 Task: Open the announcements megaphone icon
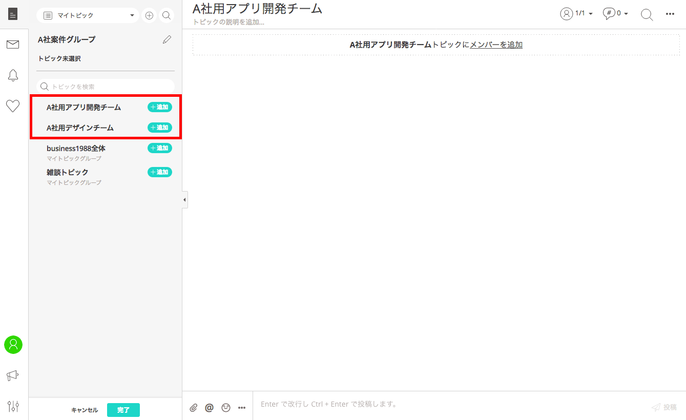[x=13, y=375]
